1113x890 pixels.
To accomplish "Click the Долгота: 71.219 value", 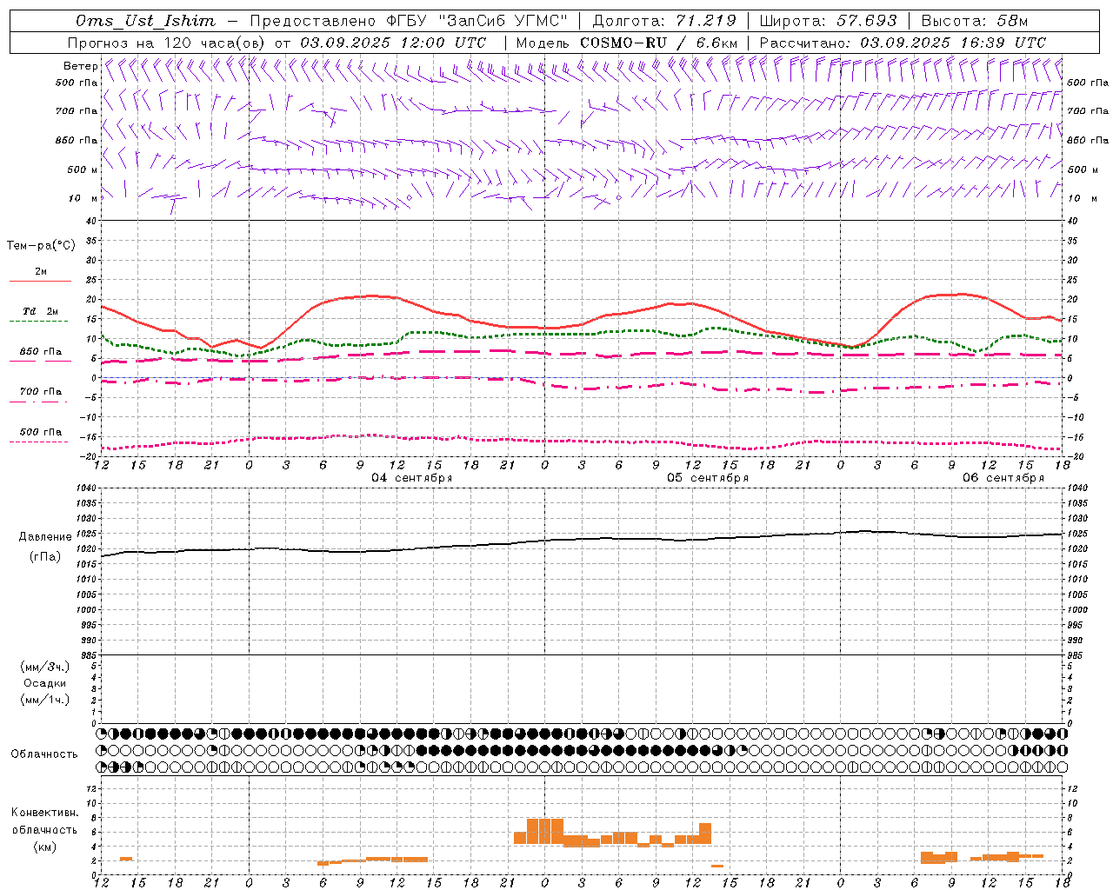I will tap(664, 21).
